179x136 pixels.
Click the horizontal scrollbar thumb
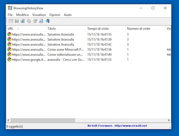tap(43, 120)
